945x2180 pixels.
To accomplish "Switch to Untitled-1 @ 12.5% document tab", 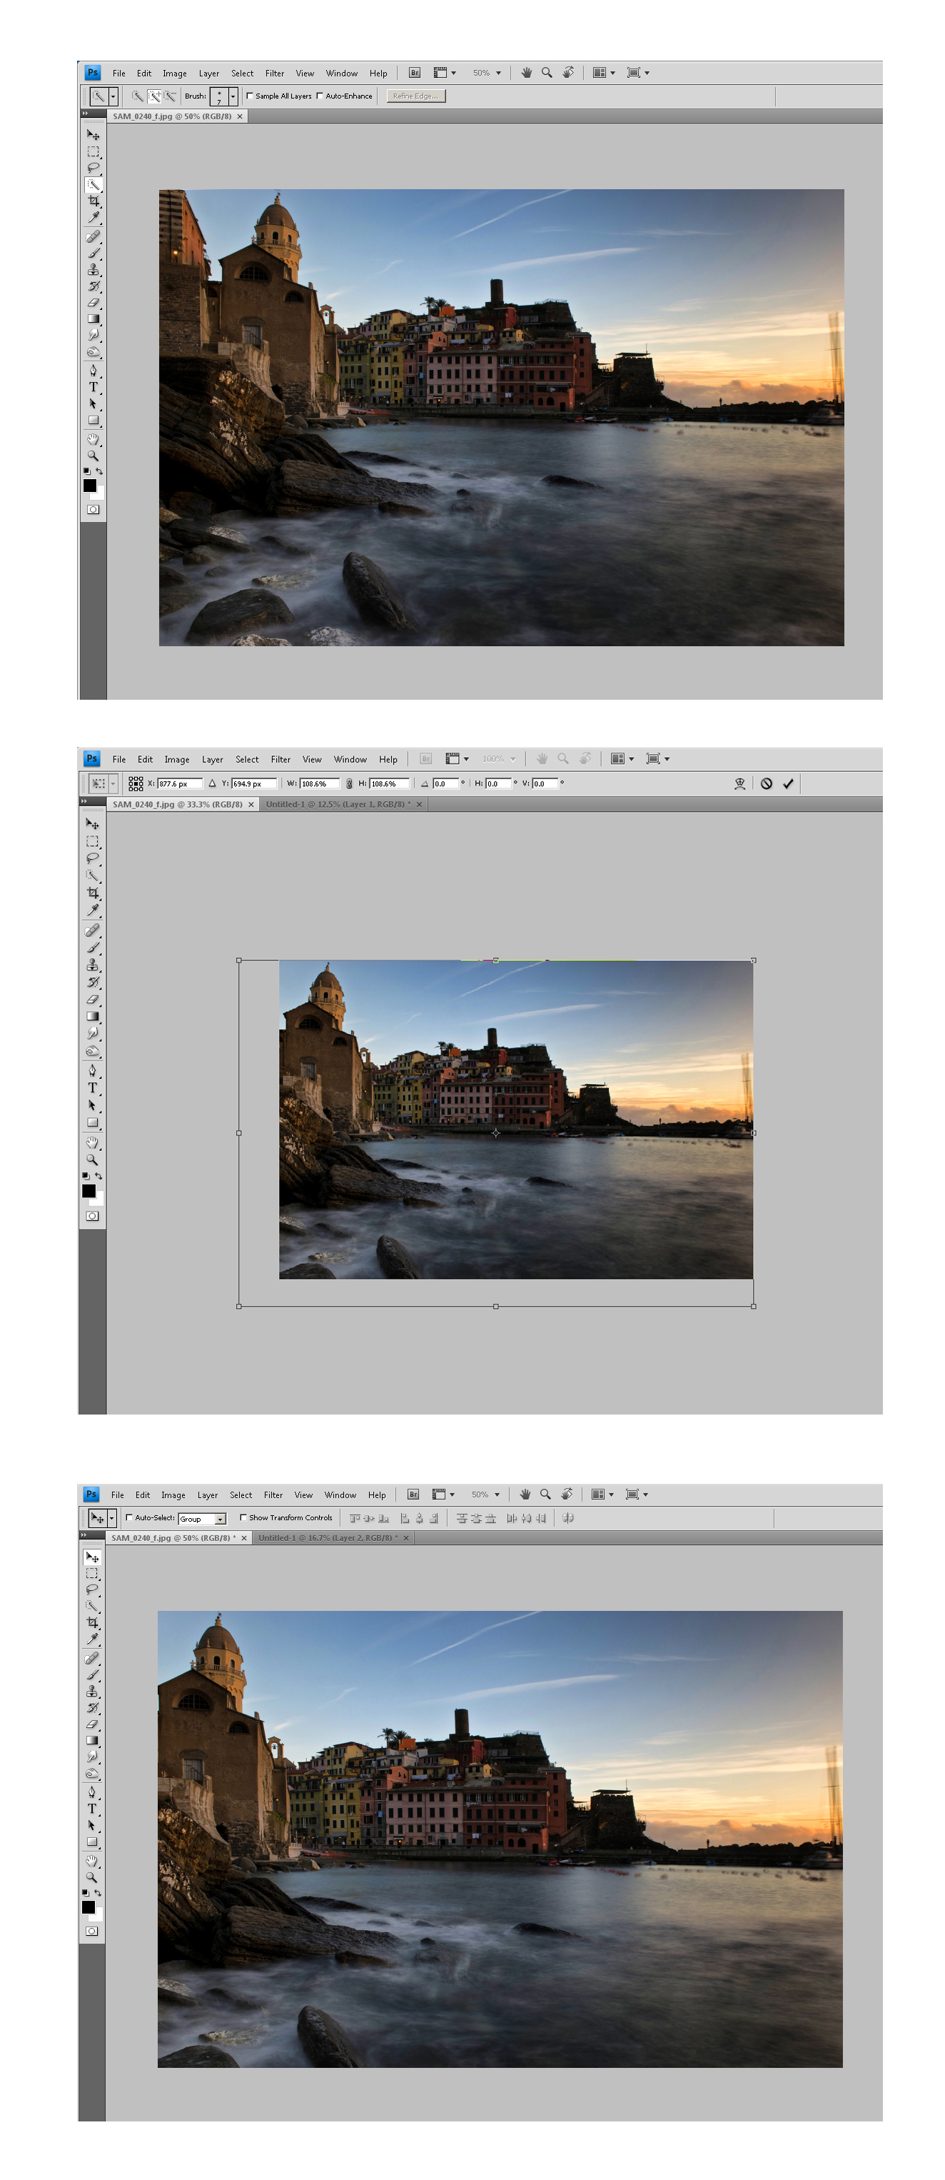I will [338, 804].
